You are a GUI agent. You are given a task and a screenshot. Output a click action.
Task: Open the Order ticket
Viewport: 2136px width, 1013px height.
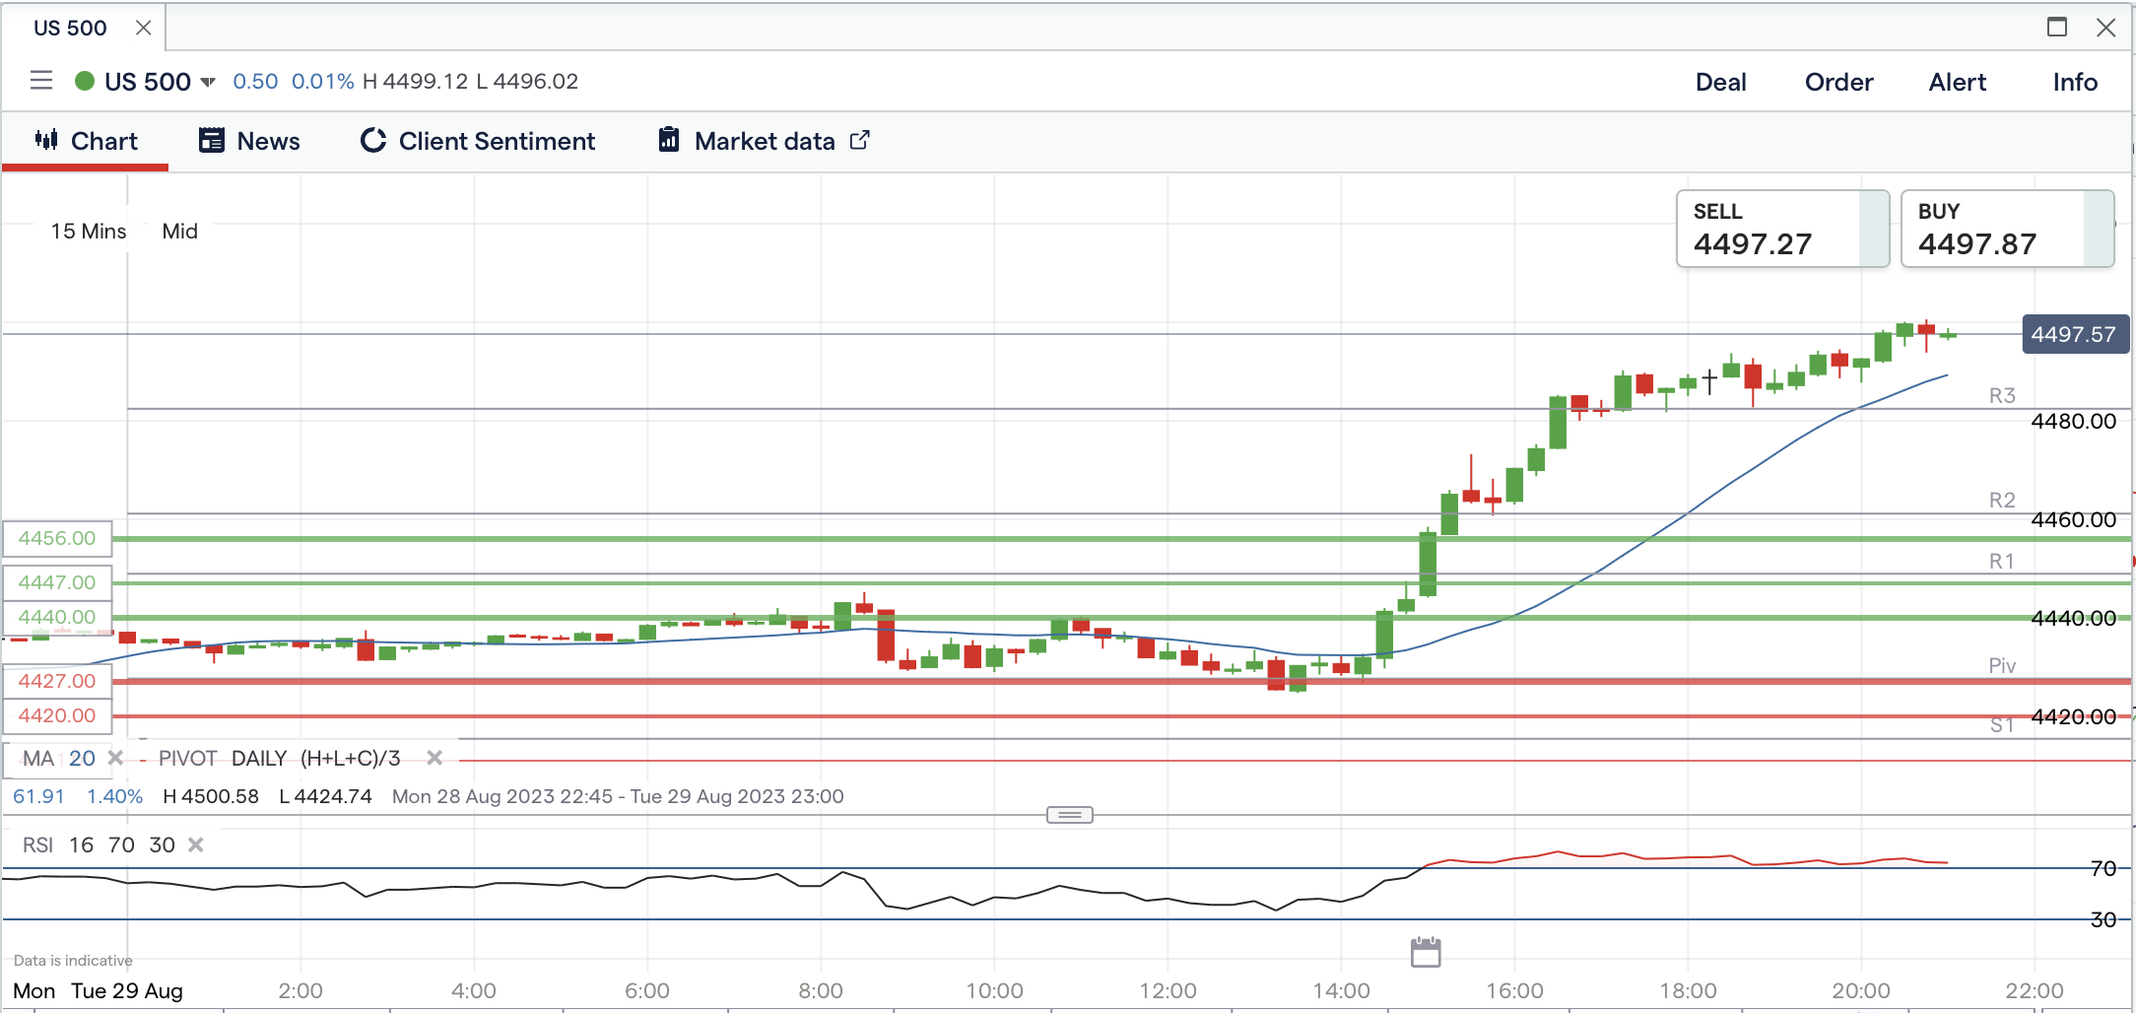pyautogui.click(x=1838, y=82)
